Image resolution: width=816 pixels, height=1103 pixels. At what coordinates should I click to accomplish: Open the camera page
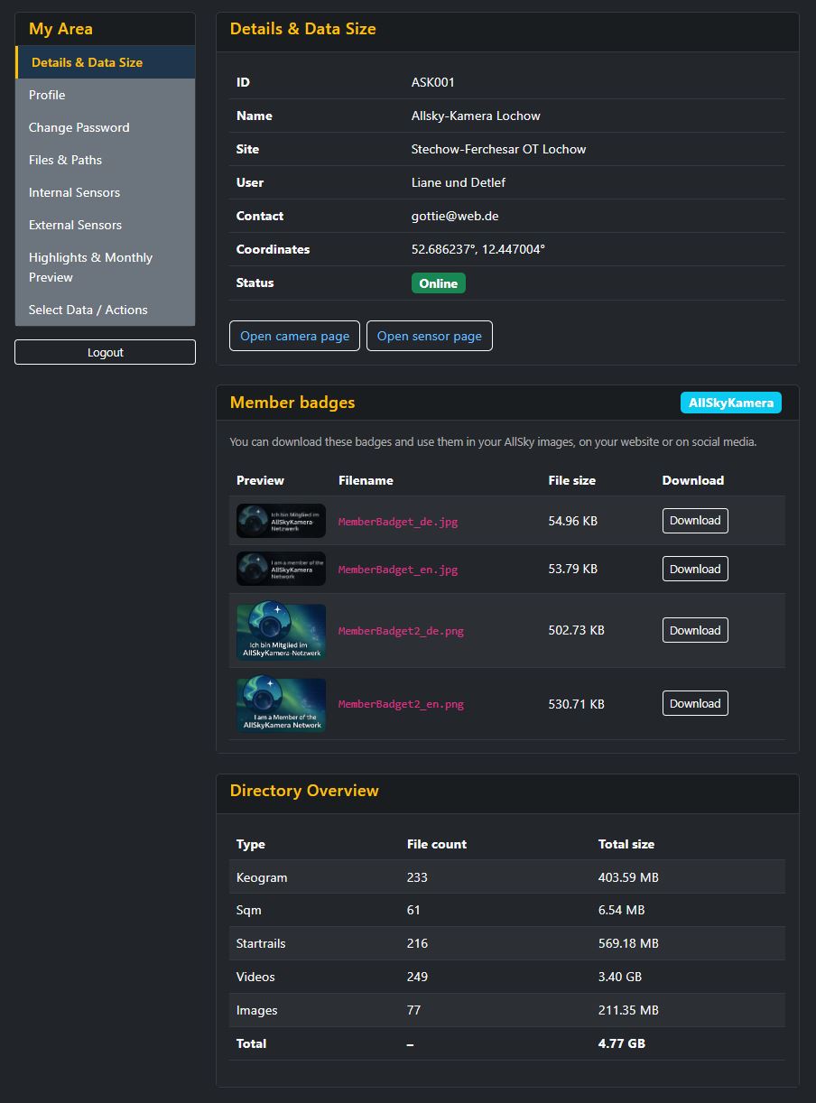pos(294,335)
